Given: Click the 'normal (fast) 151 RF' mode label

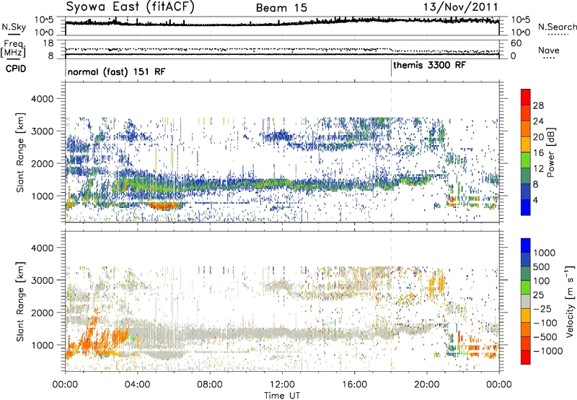Looking at the screenshot, I should coord(116,71).
